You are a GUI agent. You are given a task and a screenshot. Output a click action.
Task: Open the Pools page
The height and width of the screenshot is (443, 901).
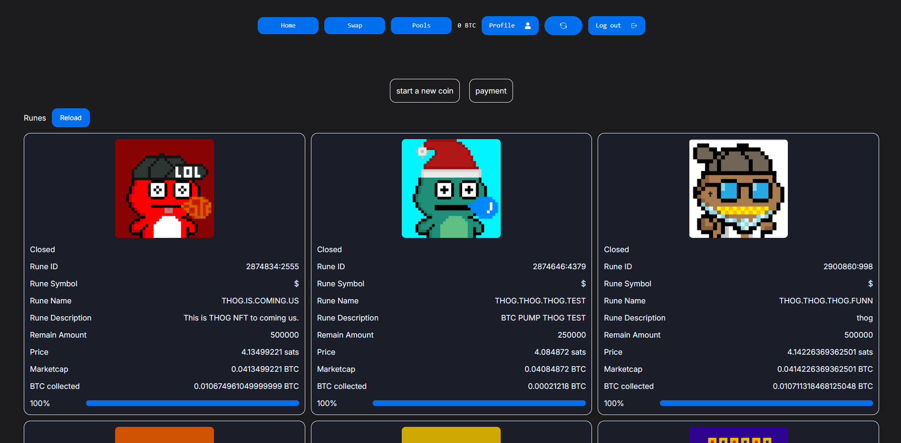point(421,26)
